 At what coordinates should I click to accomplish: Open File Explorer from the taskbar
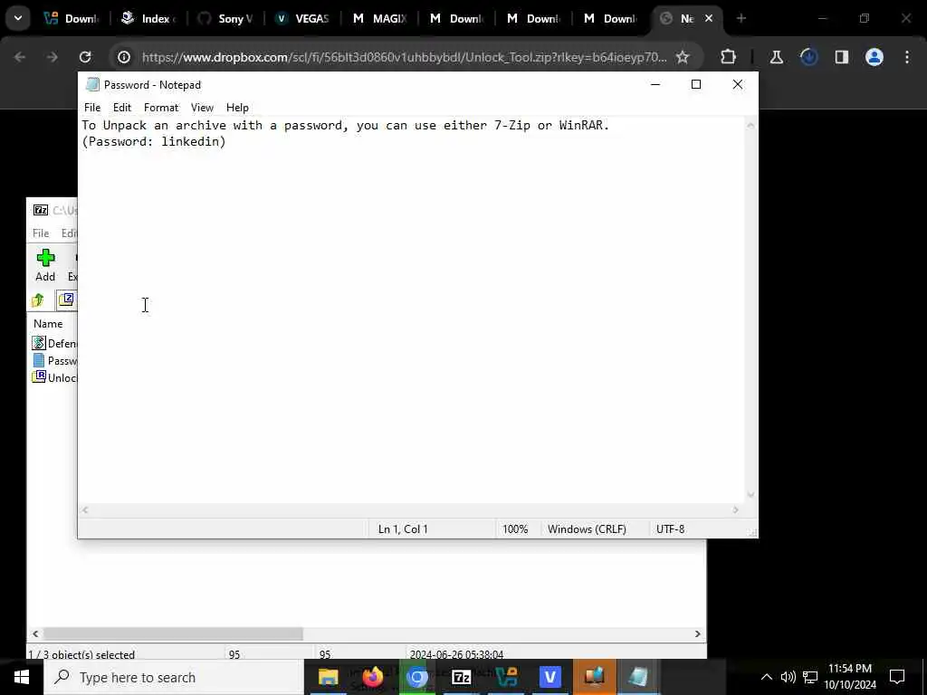(328, 677)
